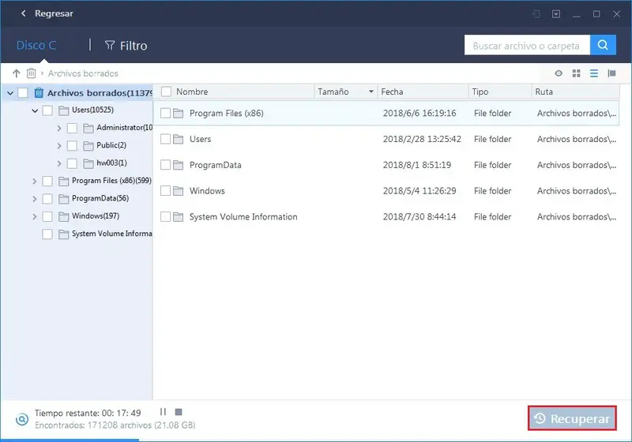Expand the Public(2) tree node
The width and height of the screenshot is (632, 442).
[x=59, y=146]
